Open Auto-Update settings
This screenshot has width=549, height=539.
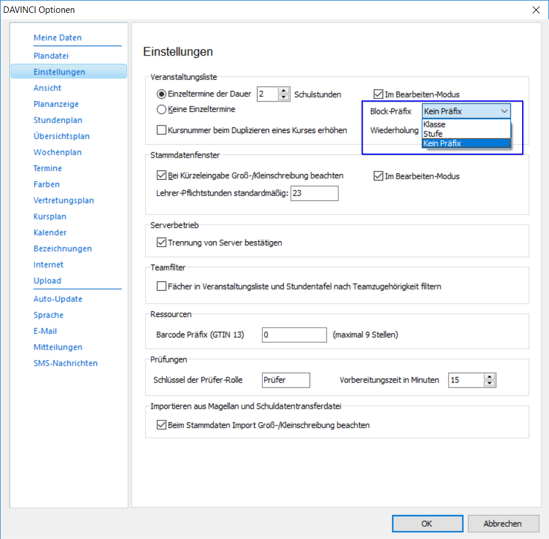[x=58, y=299]
